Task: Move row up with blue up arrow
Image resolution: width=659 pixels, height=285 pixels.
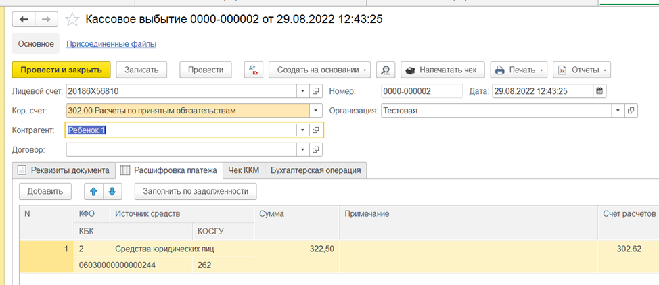Action: tap(94, 191)
